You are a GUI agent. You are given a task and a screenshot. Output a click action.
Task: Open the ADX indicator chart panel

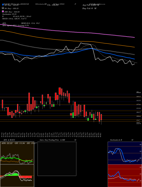(17, 153)
